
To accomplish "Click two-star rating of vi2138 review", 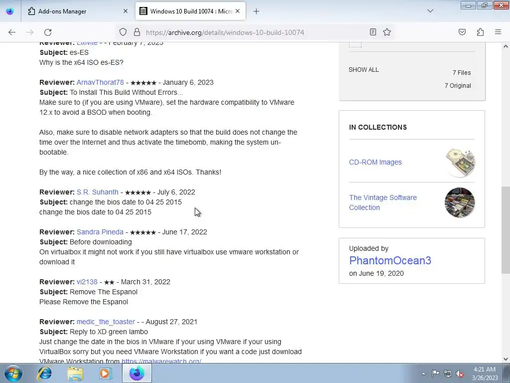I will [x=109, y=282].
